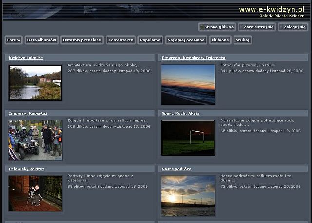Open the Szukaj search page

tap(242, 40)
